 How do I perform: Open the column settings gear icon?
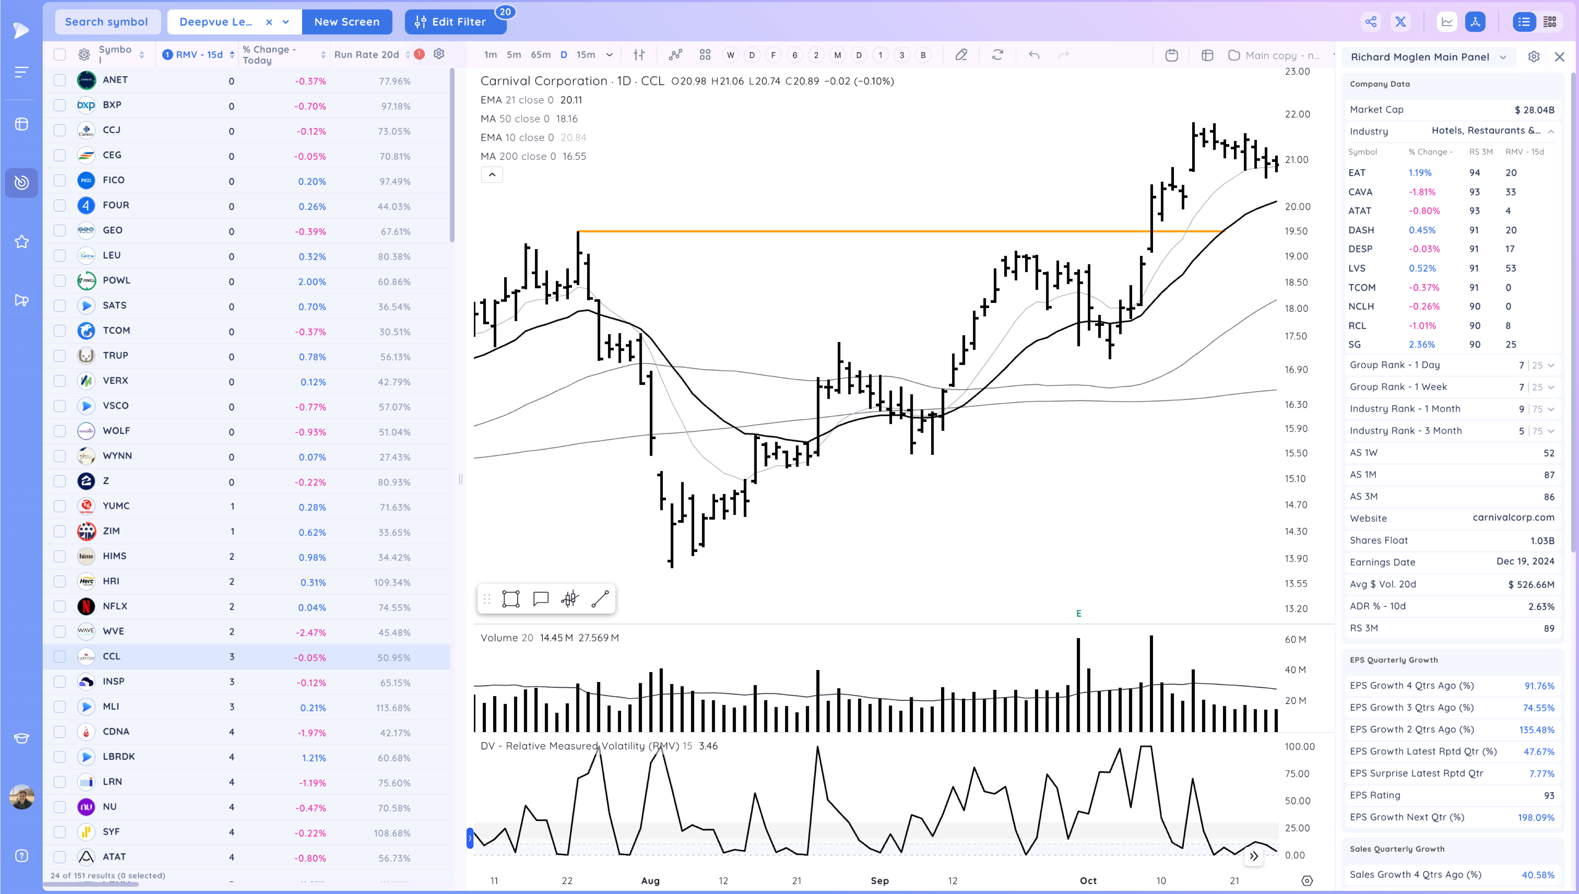(x=439, y=54)
